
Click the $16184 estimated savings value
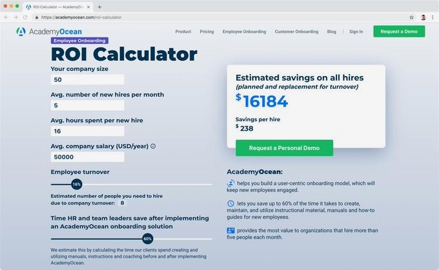coord(261,101)
